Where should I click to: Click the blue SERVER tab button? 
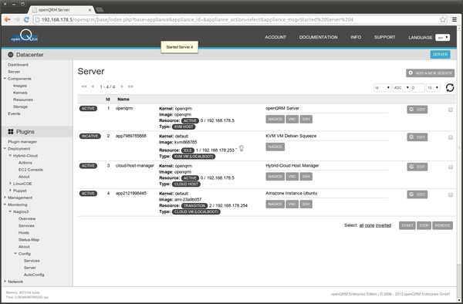click(x=441, y=55)
